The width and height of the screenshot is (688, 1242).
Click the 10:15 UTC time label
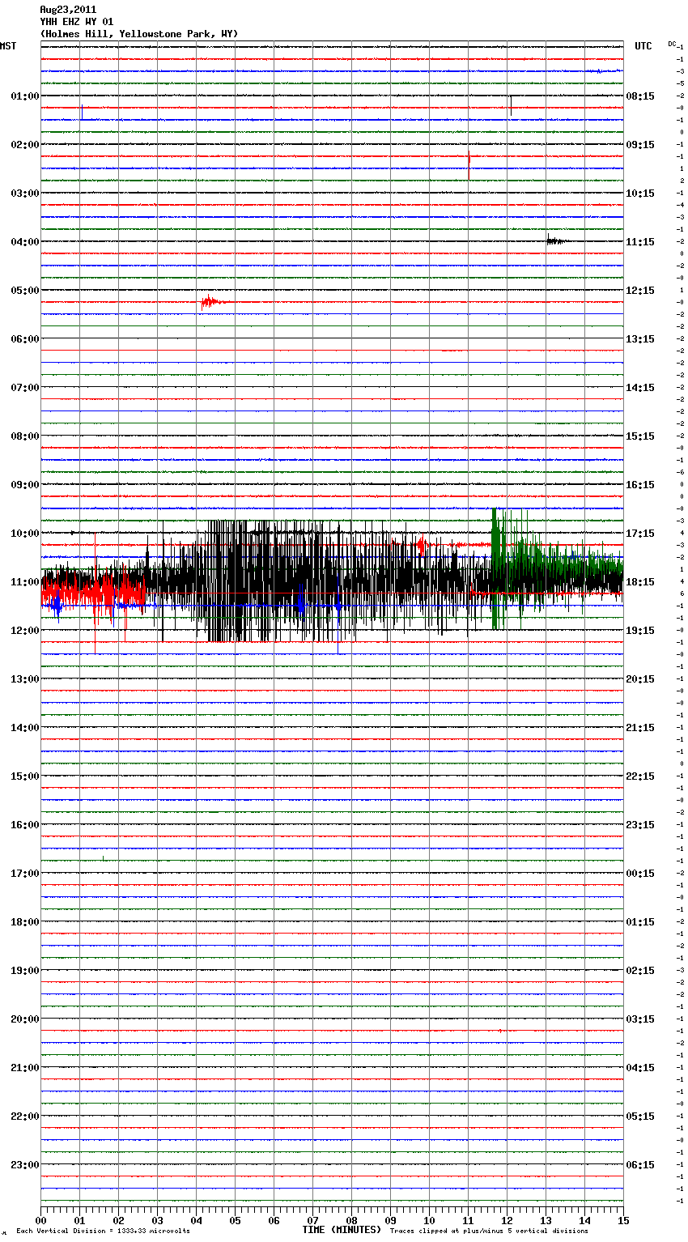click(640, 193)
